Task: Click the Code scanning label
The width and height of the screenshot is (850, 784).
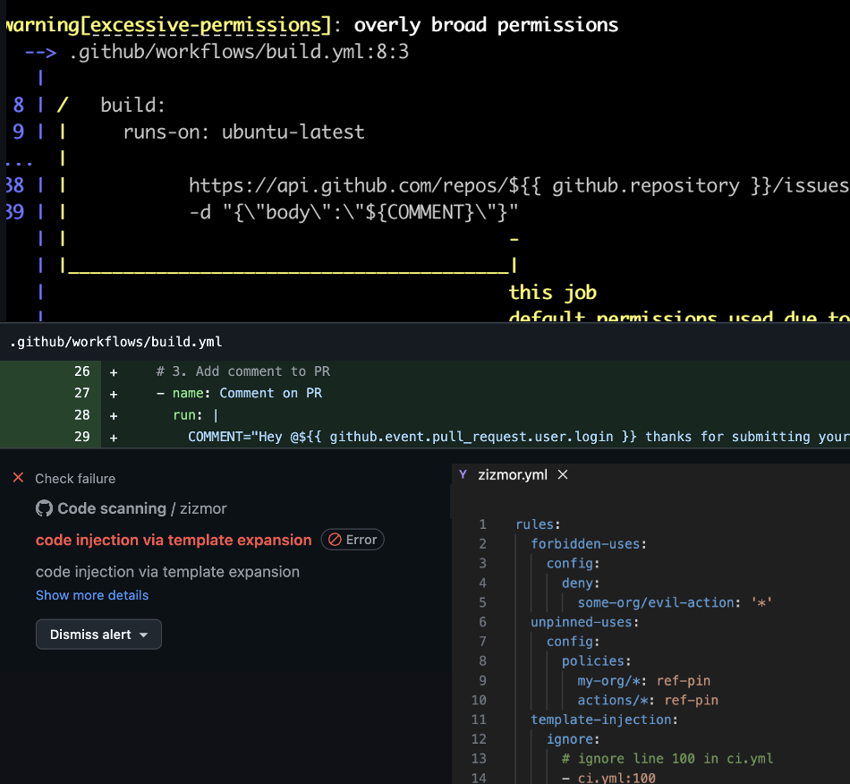Action: click(x=112, y=508)
